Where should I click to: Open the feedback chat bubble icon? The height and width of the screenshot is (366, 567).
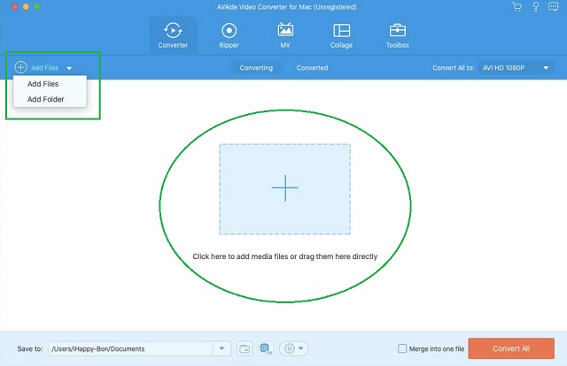553,7
